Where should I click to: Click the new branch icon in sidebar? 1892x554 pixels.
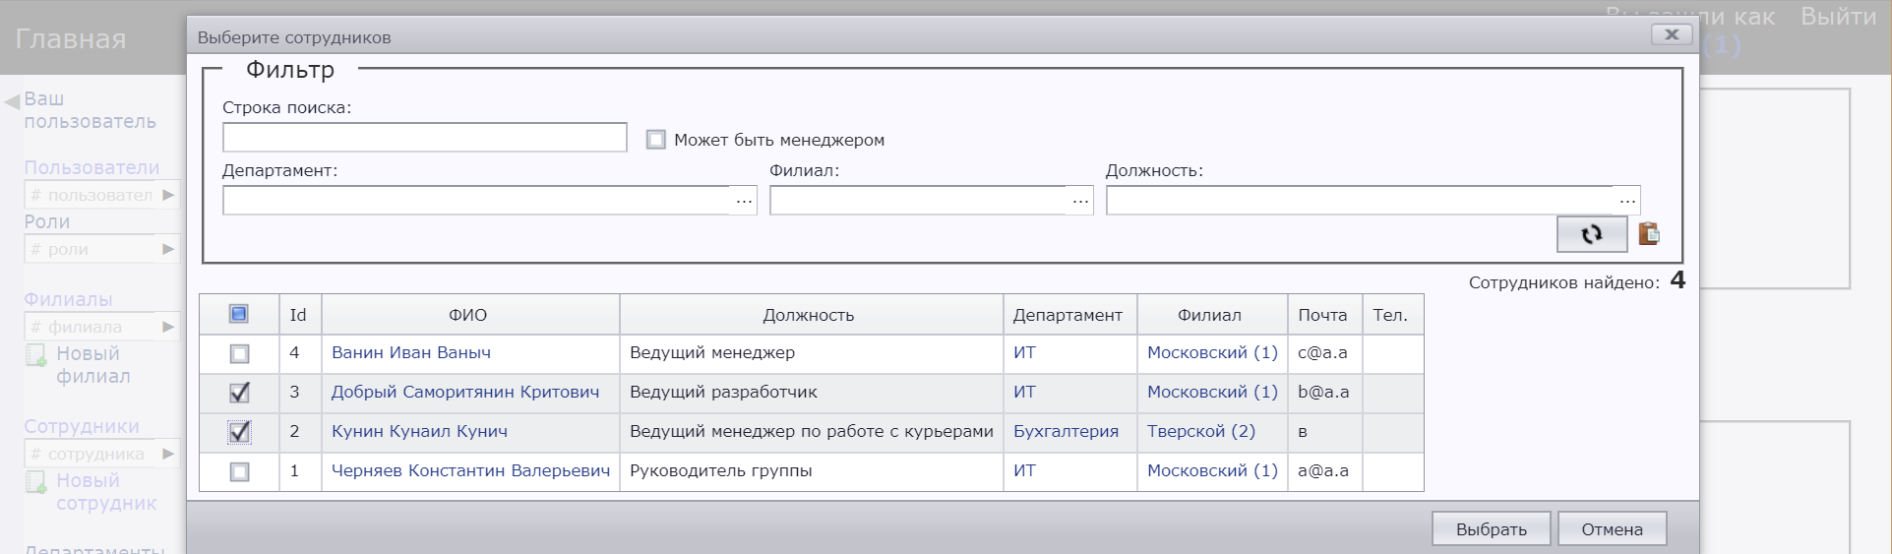pos(35,355)
